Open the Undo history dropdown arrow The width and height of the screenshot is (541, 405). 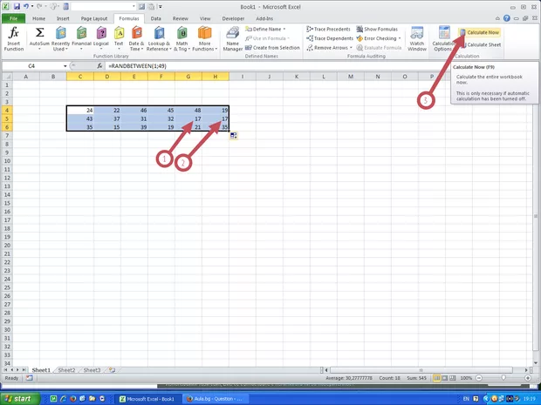pyautogui.click(x=32, y=7)
